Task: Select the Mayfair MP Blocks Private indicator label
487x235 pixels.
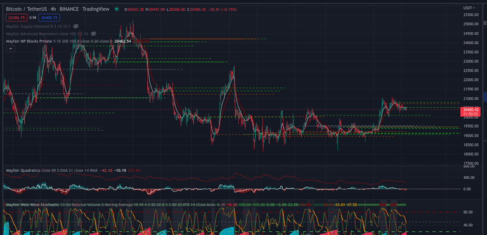Action: pos(29,41)
